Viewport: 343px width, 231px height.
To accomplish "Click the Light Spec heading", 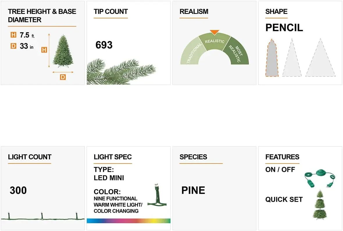I will pos(113,157).
